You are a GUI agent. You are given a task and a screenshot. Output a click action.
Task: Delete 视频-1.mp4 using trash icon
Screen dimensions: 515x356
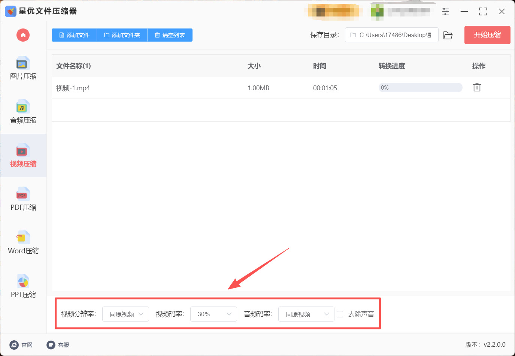pyautogui.click(x=477, y=87)
